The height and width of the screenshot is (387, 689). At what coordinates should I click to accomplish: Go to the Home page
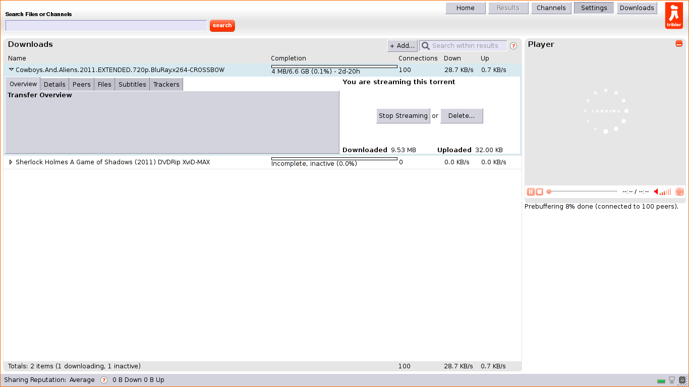(x=466, y=8)
